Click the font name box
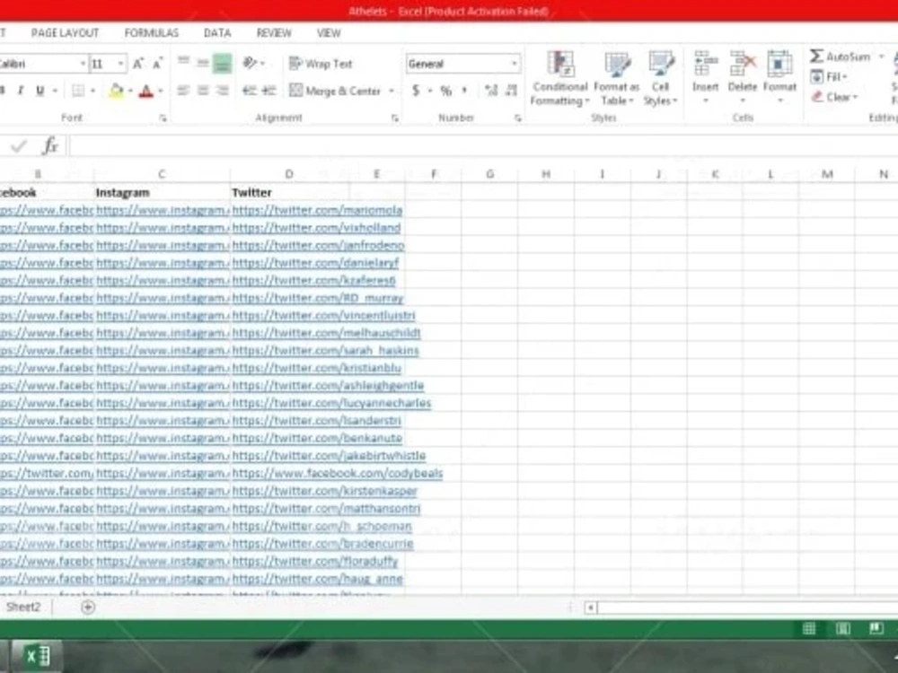Image resolution: width=898 pixels, height=673 pixels. (40, 64)
